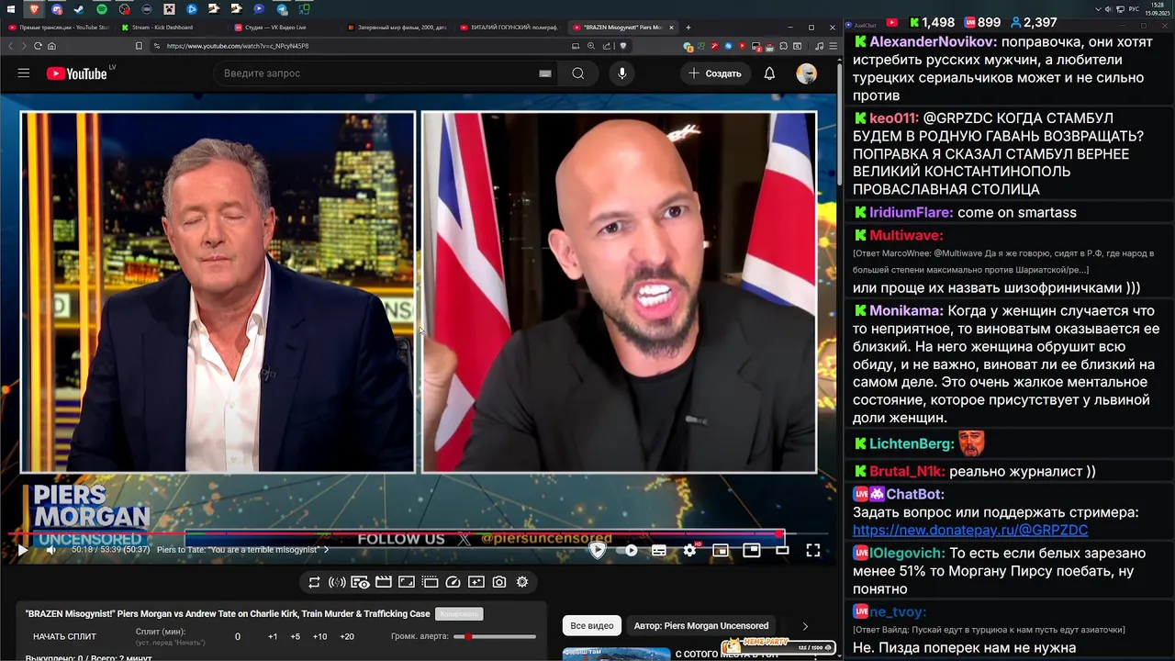The width and height of the screenshot is (1175, 661).
Task: Click НАЧАТЬ СПЛИТ button
Action: pyautogui.click(x=64, y=636)
